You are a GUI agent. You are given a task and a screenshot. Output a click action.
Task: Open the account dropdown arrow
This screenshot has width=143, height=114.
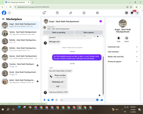click(137, 13)
